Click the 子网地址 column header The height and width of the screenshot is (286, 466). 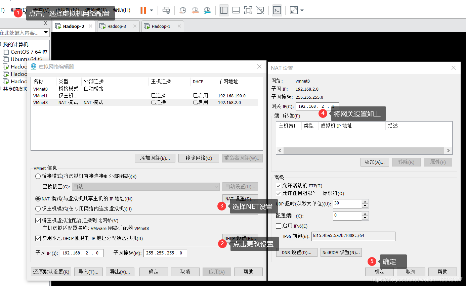(237, 81)
